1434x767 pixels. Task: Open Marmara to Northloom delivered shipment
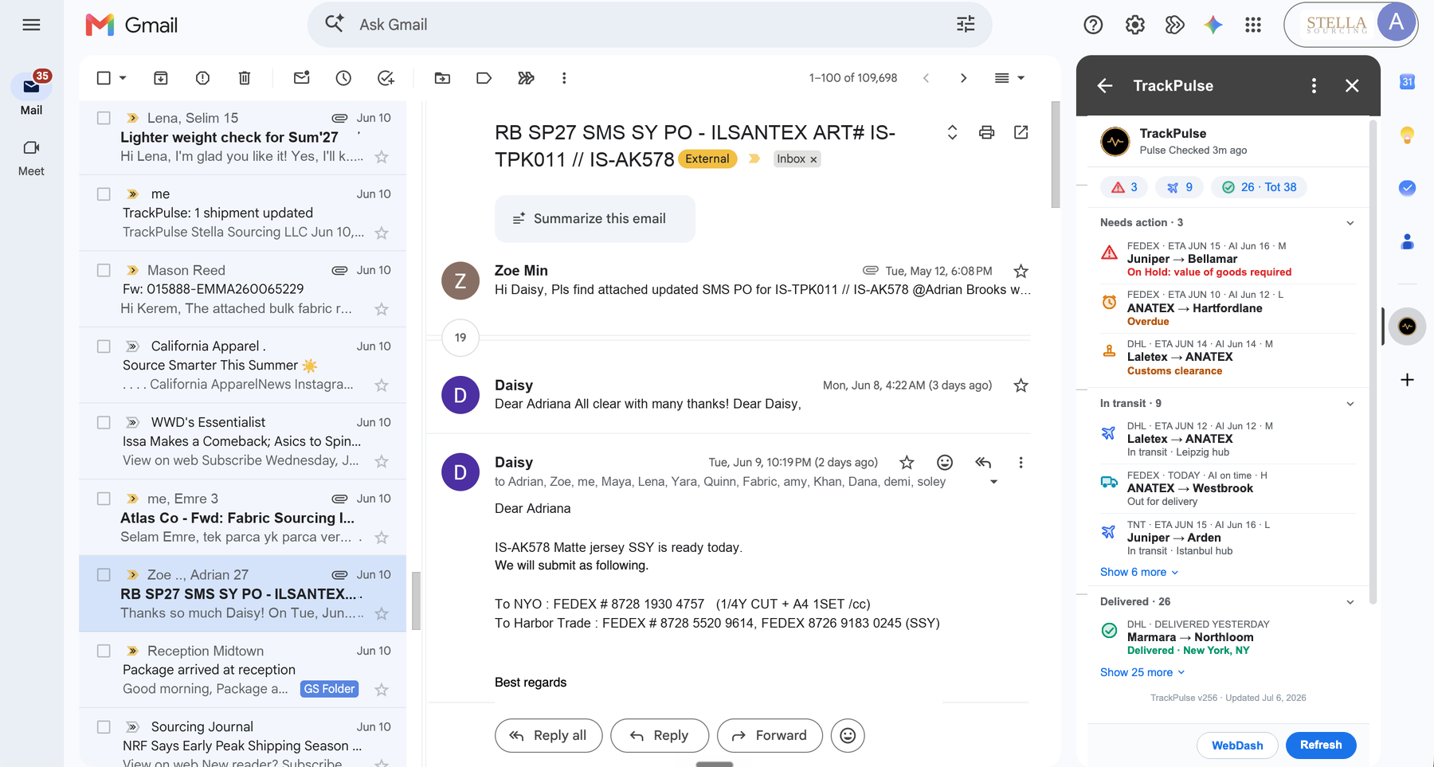click(x=1227, y=637)
